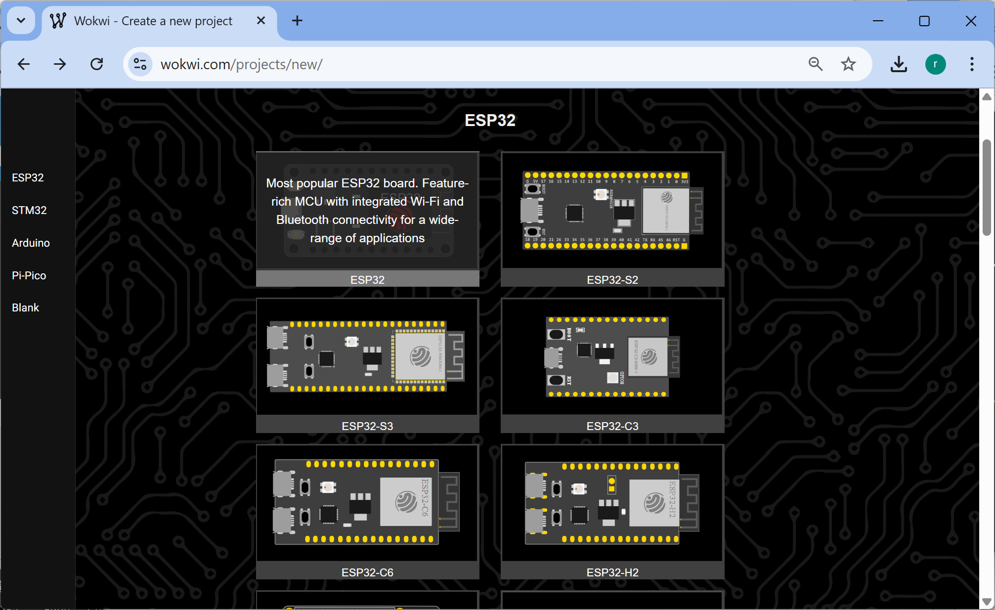Open a new browser tab
This screenshot has height=610, width=995.
tap(297, 21)
